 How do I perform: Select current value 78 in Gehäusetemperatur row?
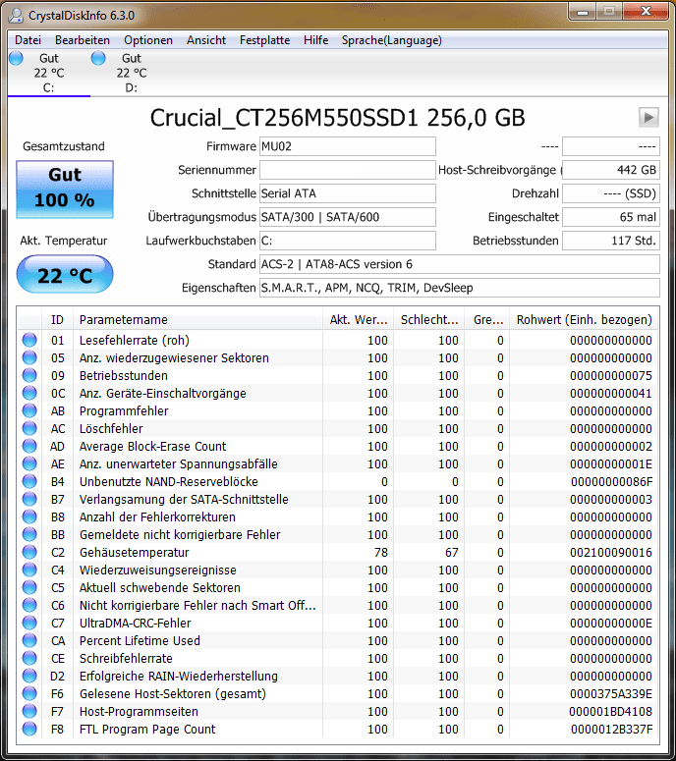(381, 552)
